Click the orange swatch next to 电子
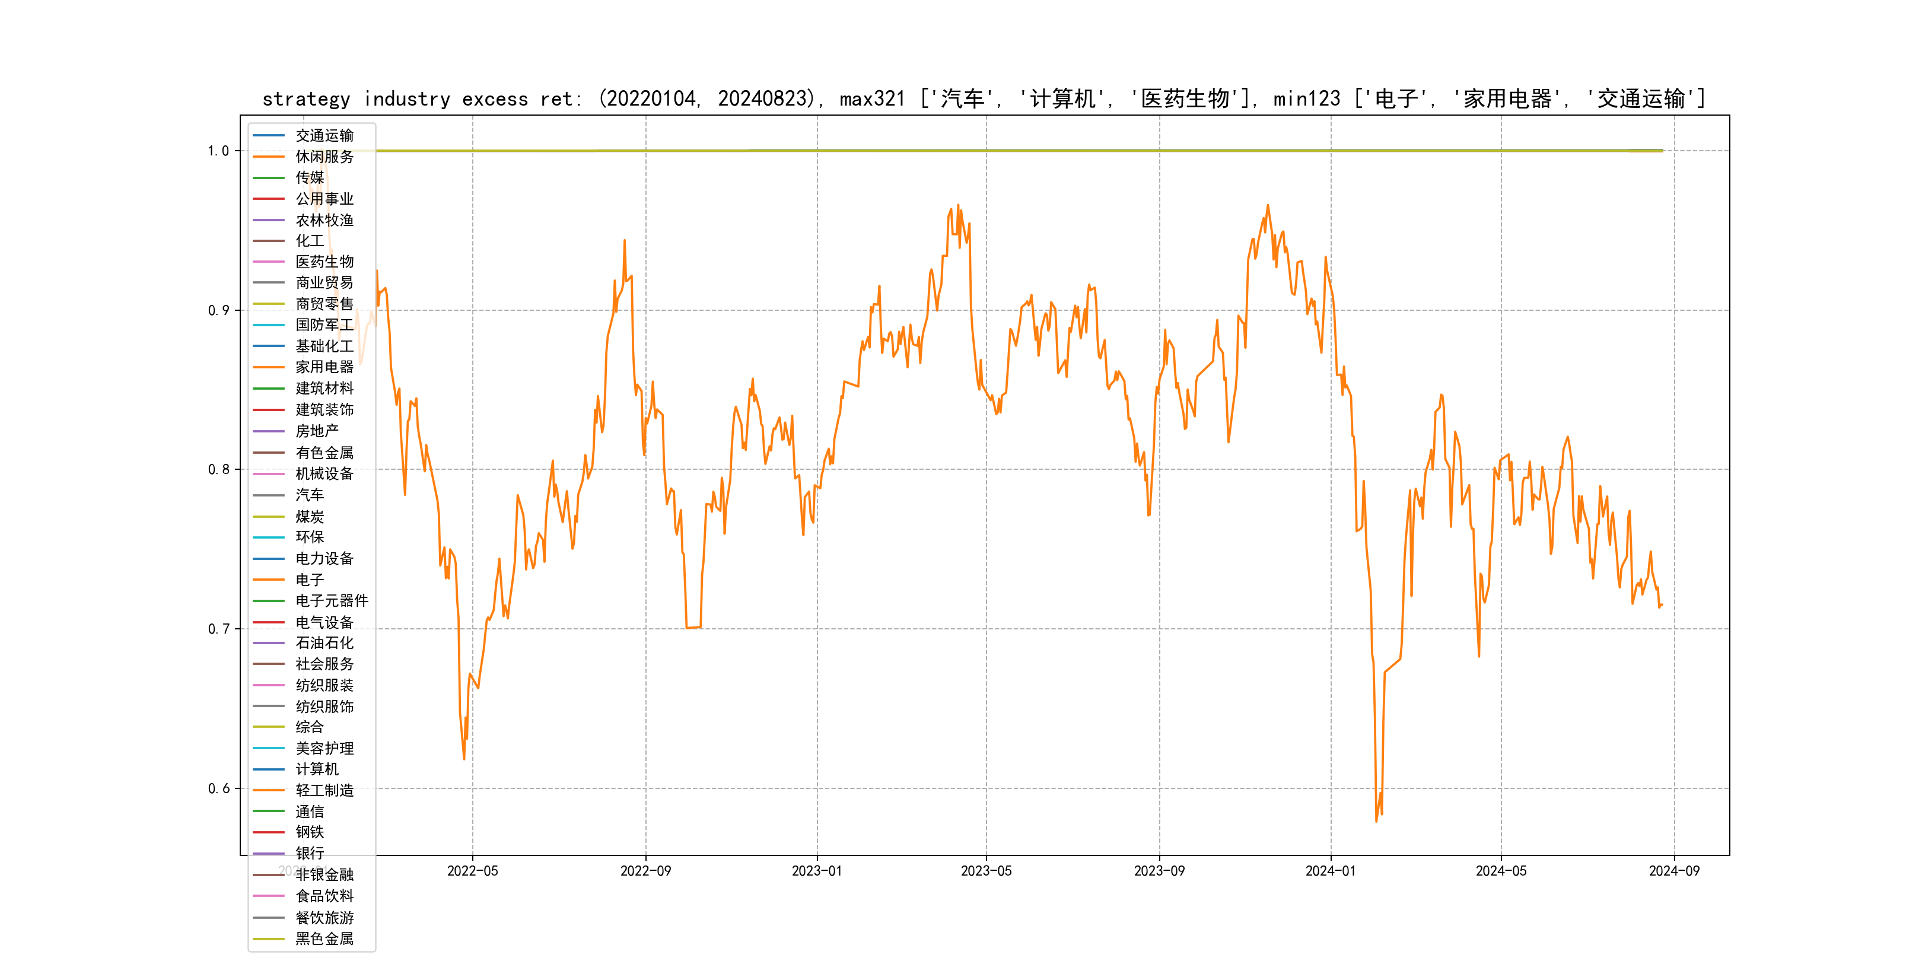The height and width of the screenshot is (961, 1922). tap(269, 580)
